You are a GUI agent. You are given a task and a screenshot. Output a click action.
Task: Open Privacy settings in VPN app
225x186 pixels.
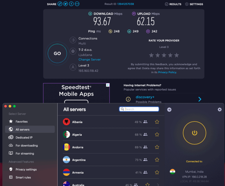point(30,169)
